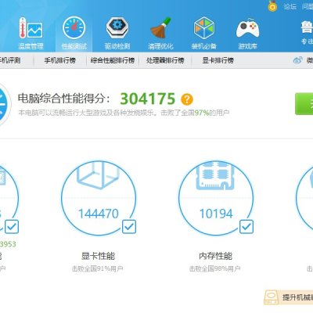Open the 清理优化 cleanup broom icon
The width and height of the screenshot is (313, 313).
point(160,33)
